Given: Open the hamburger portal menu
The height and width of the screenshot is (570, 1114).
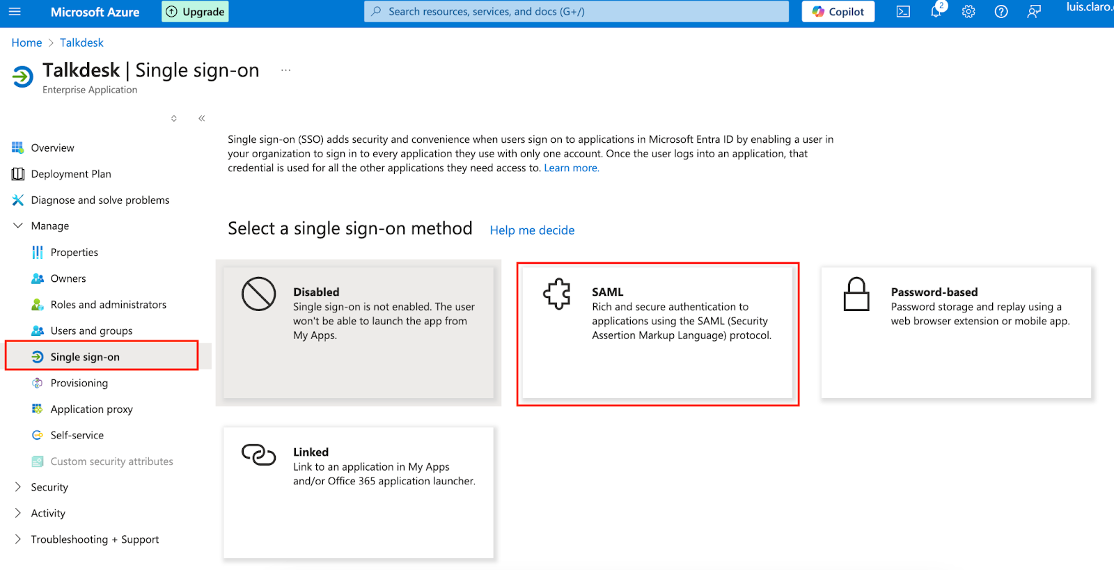Looking at the screenshot, I should 15,12.
